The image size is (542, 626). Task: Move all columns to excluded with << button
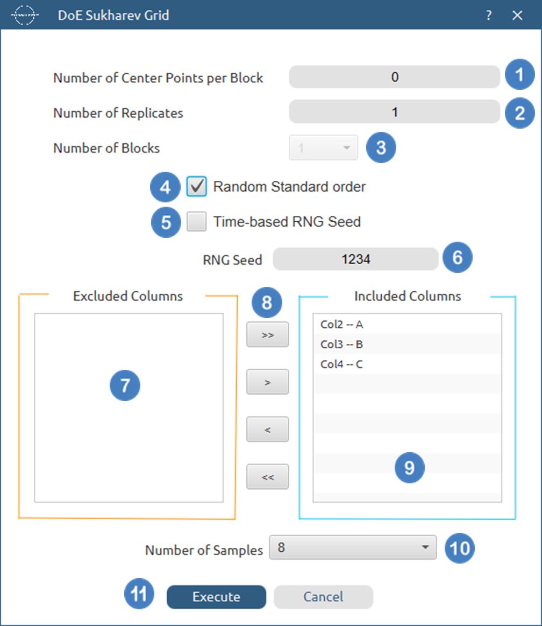267,477
